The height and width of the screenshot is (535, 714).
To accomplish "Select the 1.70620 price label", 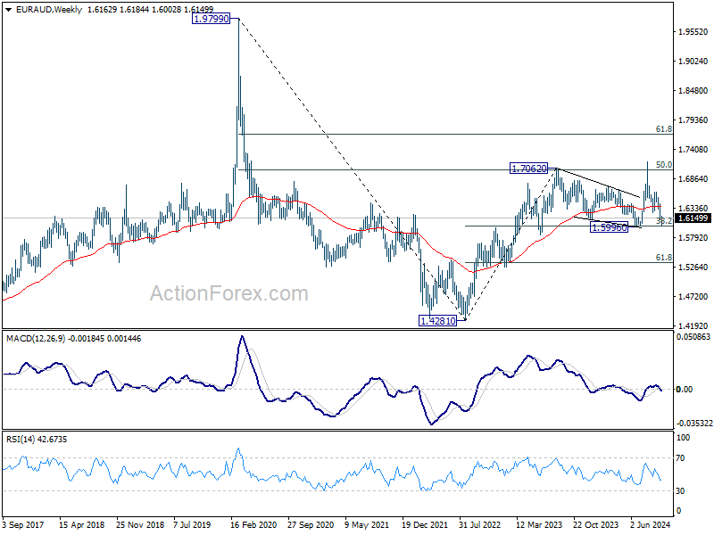I will pyautogui.click(x=528, y=169).
